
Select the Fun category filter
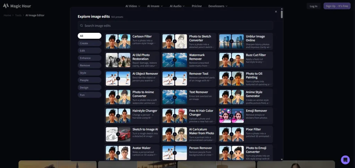click(x=89, y=95)
